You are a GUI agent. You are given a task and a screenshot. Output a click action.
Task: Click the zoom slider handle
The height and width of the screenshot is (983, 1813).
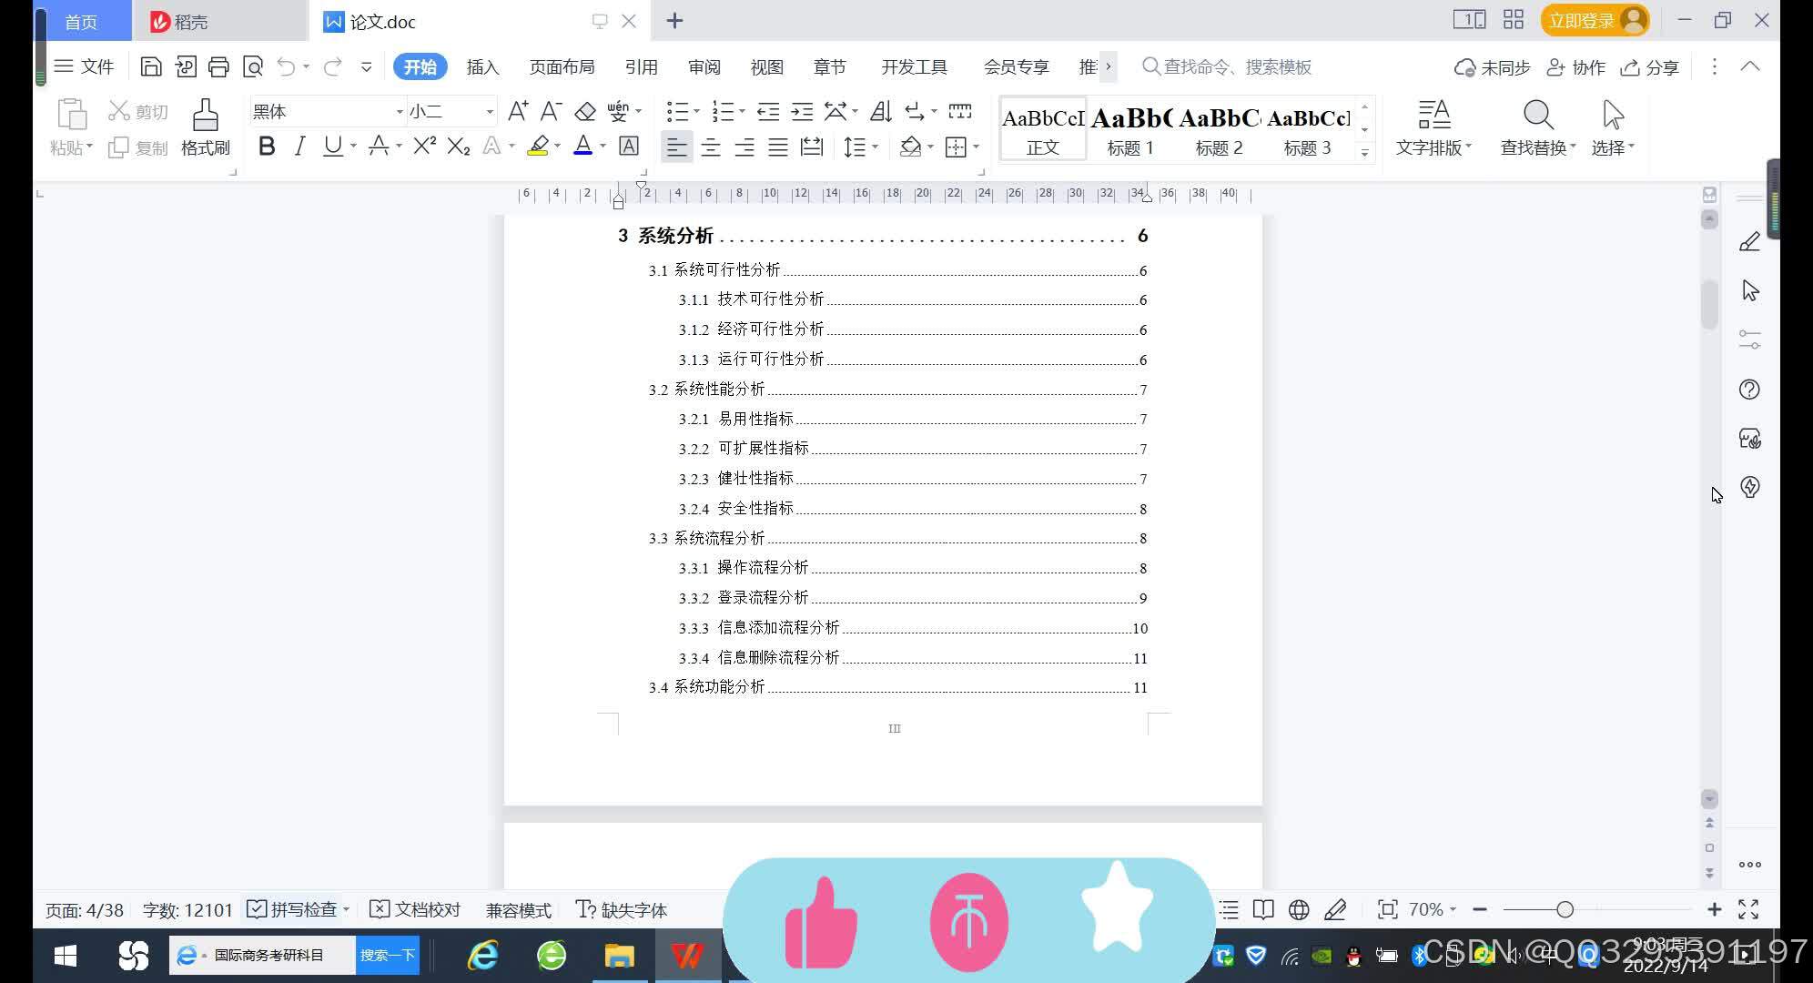[1565, 909]
